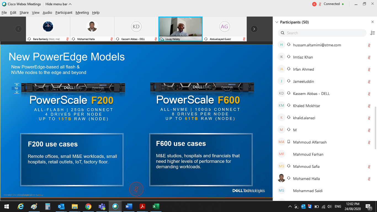This screenshot has width=377, height=212.
Task: Open notification center with 21 badge
Action: [369, 207]
